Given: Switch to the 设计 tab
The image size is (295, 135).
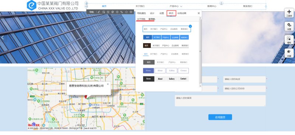Looking at the screenshot, I should 152,13.
